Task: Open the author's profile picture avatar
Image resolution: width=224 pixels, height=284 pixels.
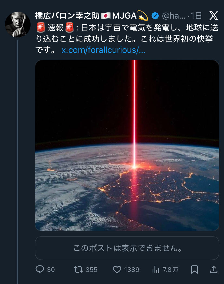Action: pos(18,25)
